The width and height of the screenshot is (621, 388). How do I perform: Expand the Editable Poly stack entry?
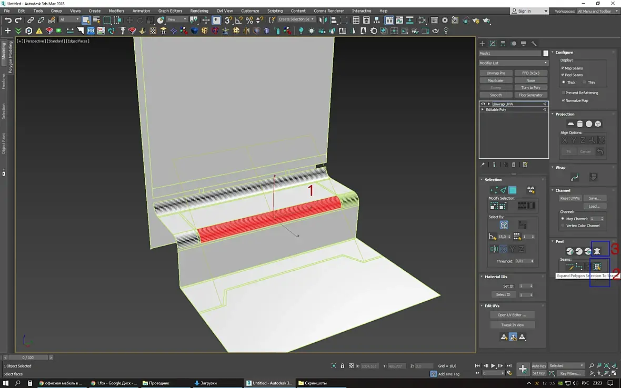[x=483, y=110]
